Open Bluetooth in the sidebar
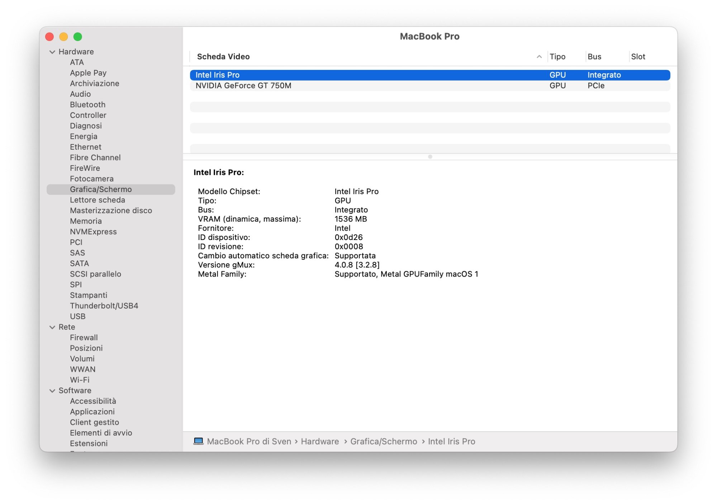The image size is (717, 504). coord(87,105)
